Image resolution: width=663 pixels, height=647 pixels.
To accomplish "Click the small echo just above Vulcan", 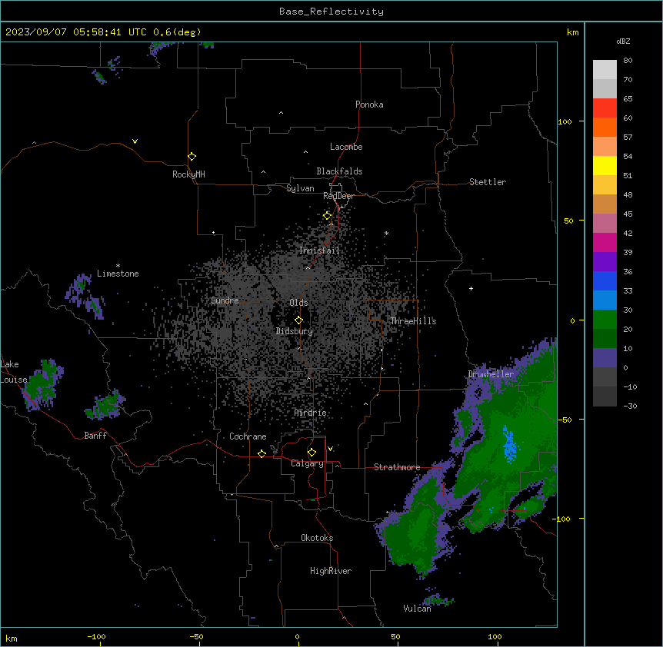I will [x=439, y=599].
